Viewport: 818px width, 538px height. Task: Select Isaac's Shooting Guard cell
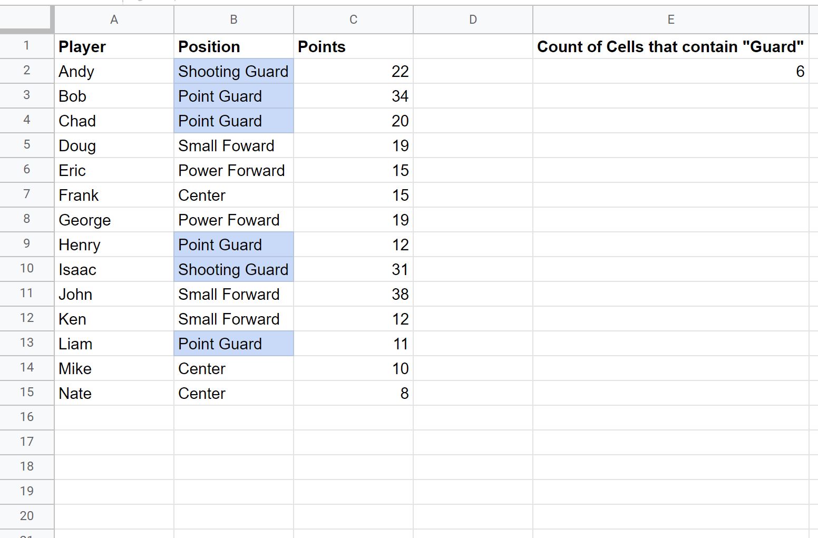coord(233,269)
